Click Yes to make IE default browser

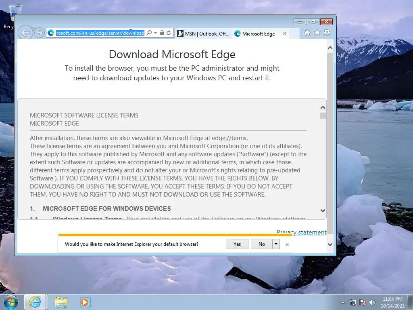click(x=237, y=244)
